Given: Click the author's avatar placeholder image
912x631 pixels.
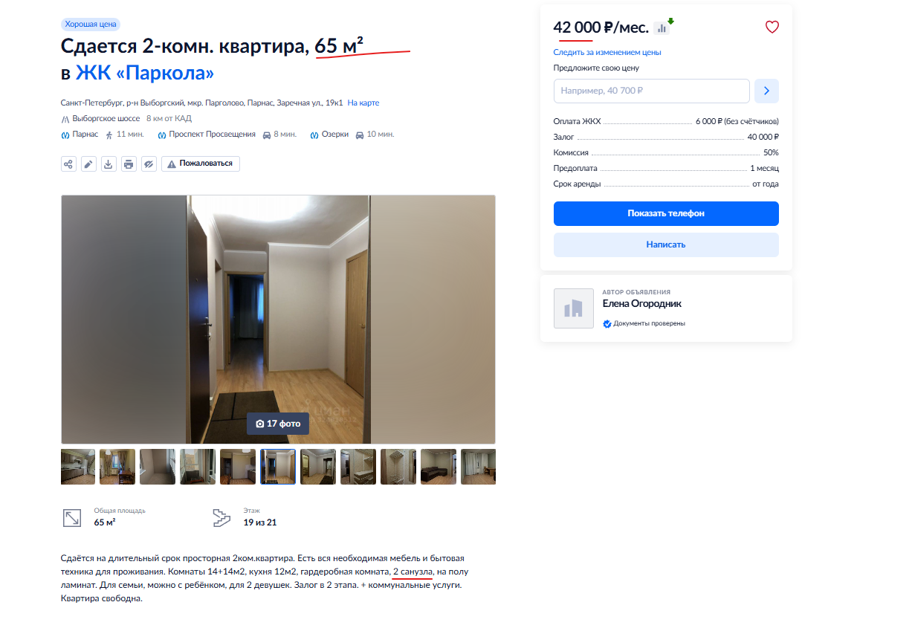Looking at the screenshot, I should 574,308.
